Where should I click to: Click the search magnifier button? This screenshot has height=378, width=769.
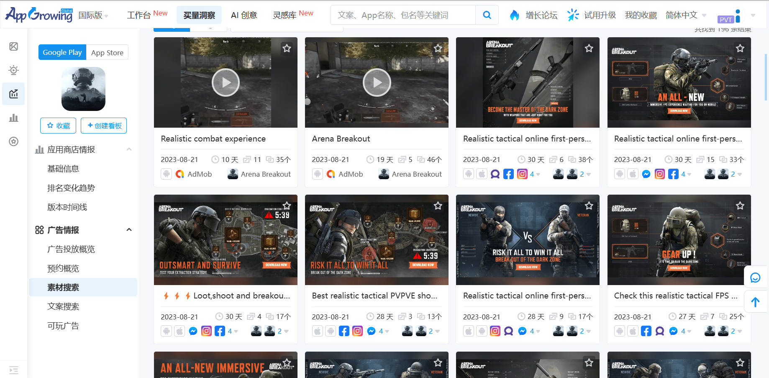[487, 15]
